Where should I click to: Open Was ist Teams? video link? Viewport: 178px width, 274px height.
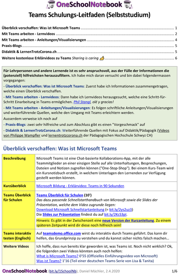(x=49, y=261)
